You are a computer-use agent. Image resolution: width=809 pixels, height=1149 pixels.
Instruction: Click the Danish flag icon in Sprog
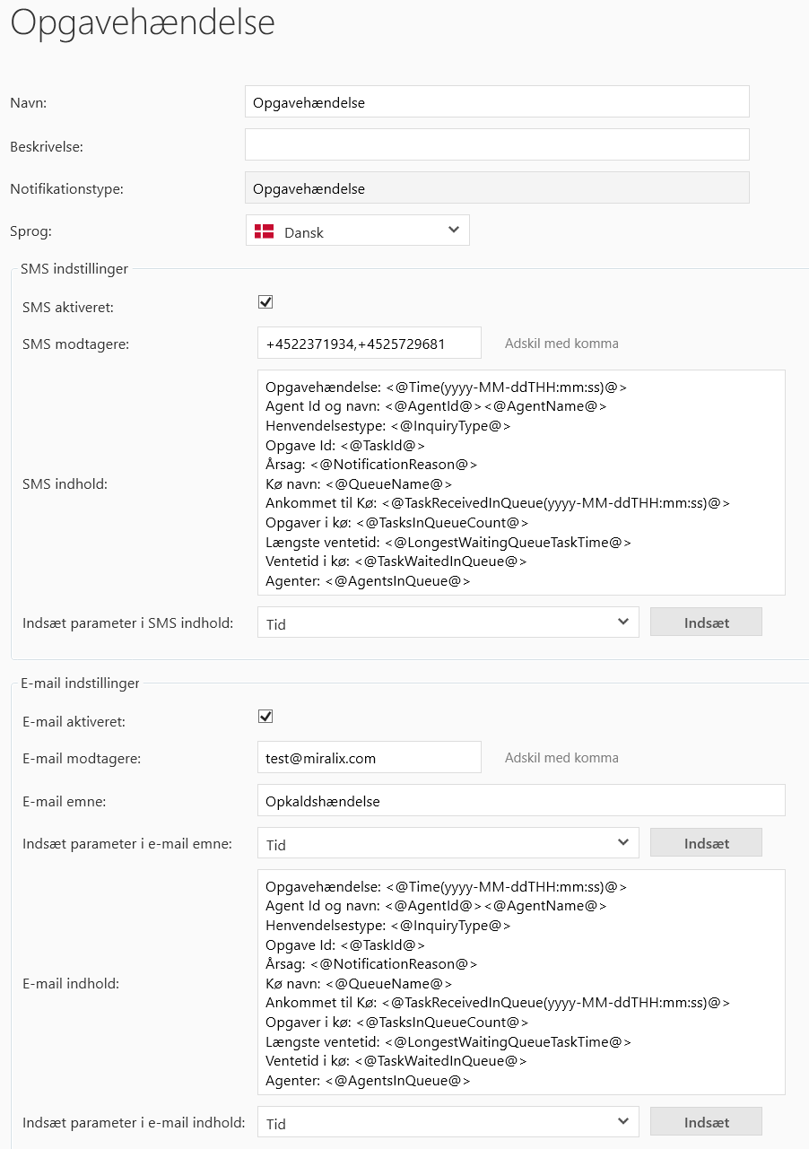tap(264, 231)
